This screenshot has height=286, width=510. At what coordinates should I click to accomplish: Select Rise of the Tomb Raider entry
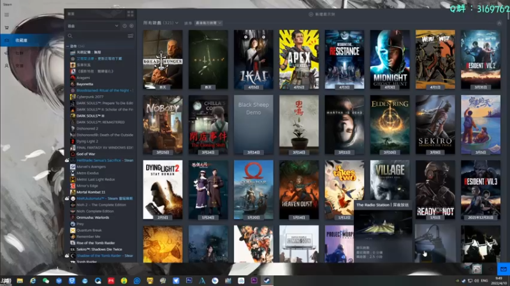[x=96, y=243]
